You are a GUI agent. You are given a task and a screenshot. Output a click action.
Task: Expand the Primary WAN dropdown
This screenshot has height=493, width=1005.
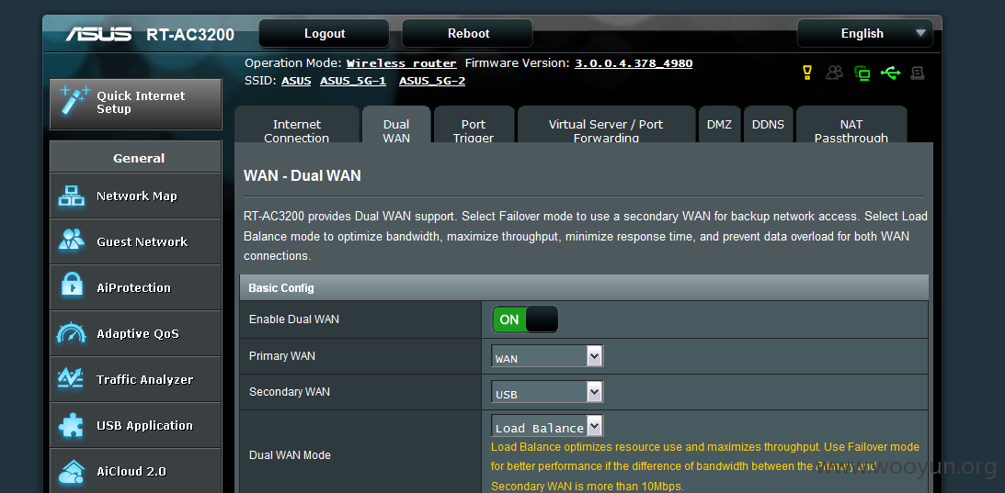click(547, 356)
